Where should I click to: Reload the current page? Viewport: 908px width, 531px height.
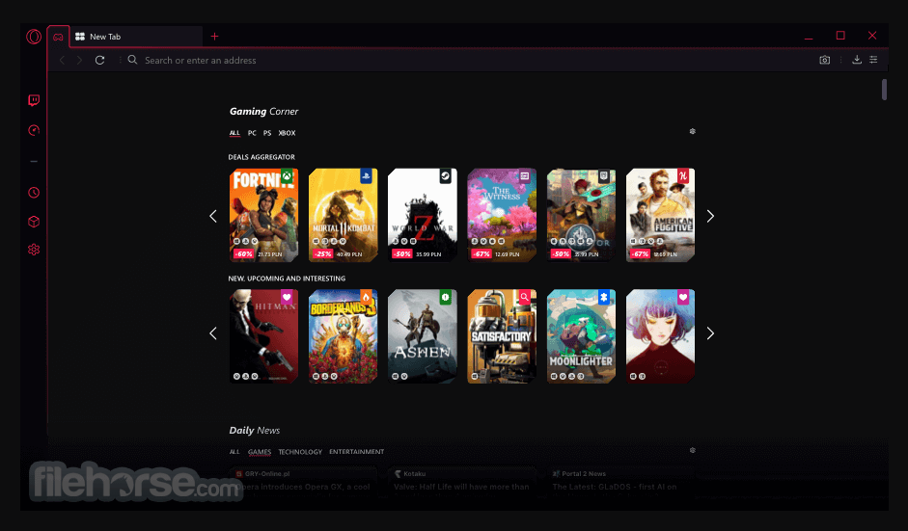99,60
